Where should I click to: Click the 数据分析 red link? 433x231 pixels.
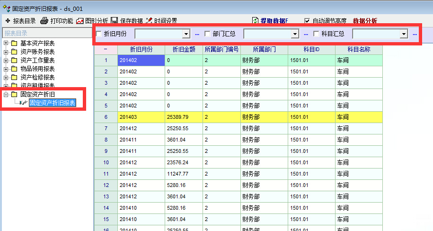[365, 21]
